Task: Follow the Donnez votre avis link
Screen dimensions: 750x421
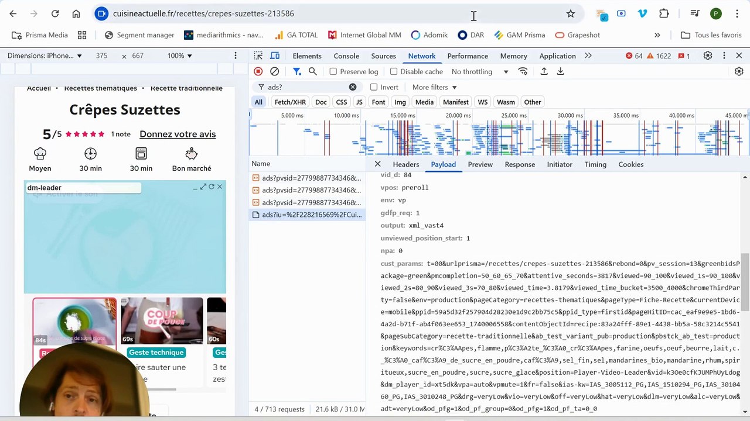Action: (x=178, y=134)
